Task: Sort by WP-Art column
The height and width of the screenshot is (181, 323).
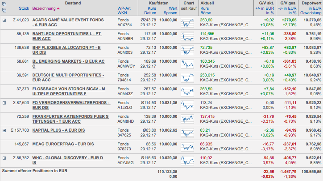Action: click(x=124, y=8)
